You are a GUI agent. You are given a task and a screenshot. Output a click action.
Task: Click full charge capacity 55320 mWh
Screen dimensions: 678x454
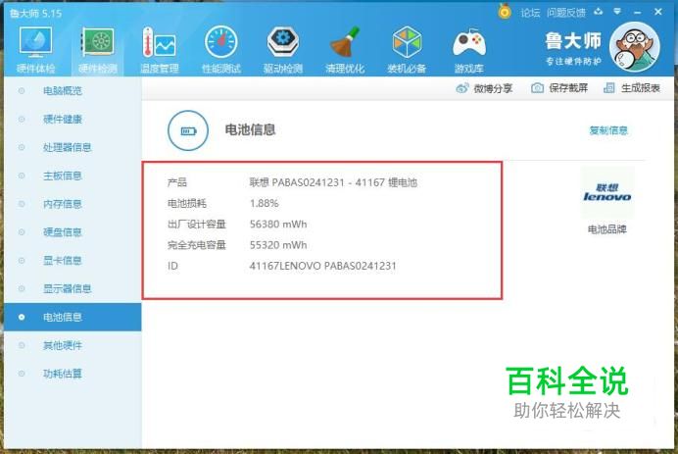point(278,245)
